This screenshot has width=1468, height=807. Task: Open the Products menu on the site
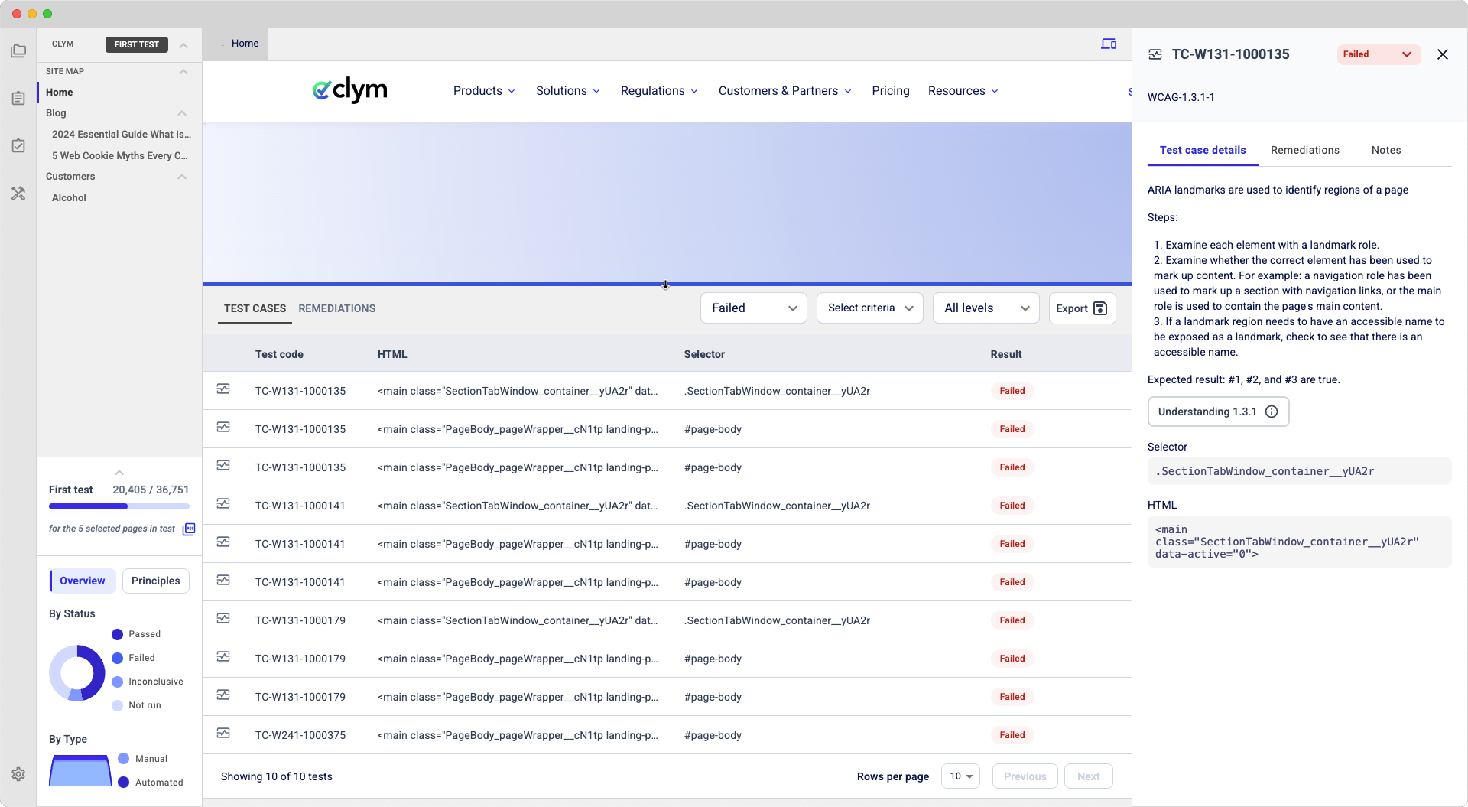(x=484, y=91)
